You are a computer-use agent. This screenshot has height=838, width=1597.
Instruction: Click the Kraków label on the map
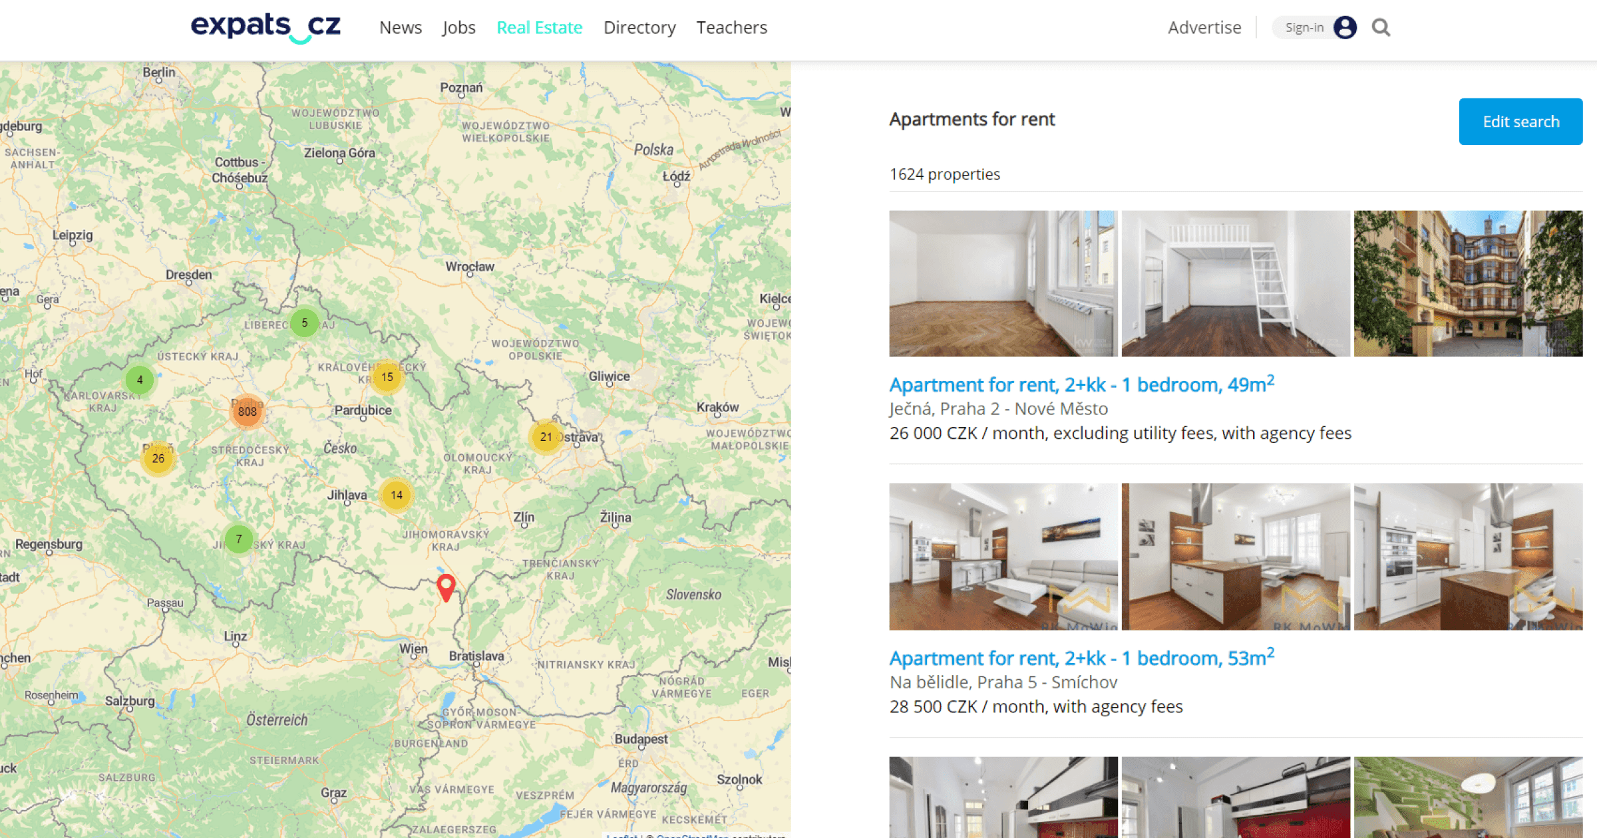[717, 407]
